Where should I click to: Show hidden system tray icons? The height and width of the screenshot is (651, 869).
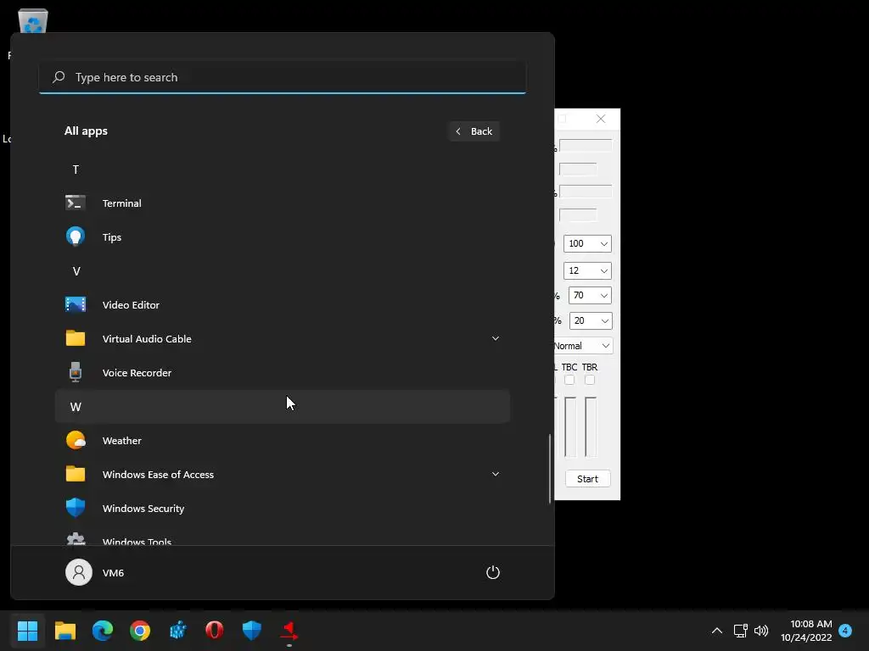pyautogui.click(x=716, y=631)
